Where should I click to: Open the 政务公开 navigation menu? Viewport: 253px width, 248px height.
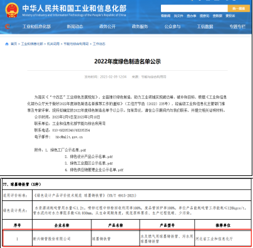[107, 26]
